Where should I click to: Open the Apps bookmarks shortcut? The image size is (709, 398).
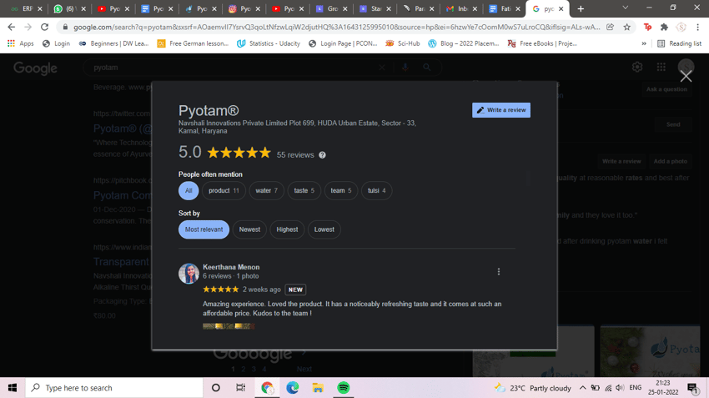[21, 43]
